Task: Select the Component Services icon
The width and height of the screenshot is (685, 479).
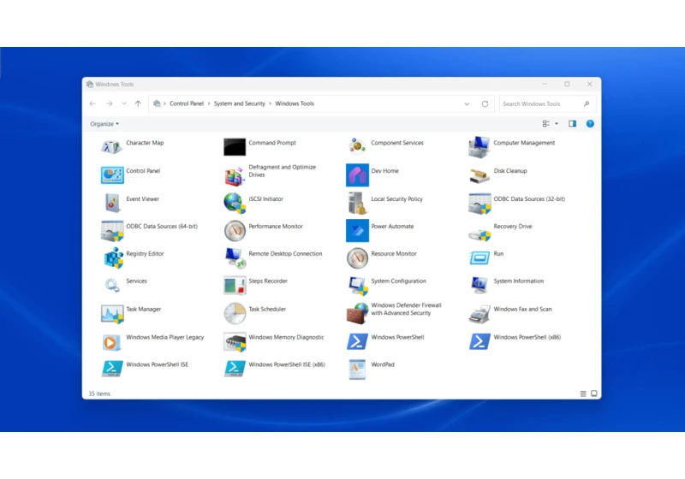Action: [x=357, y=146]
